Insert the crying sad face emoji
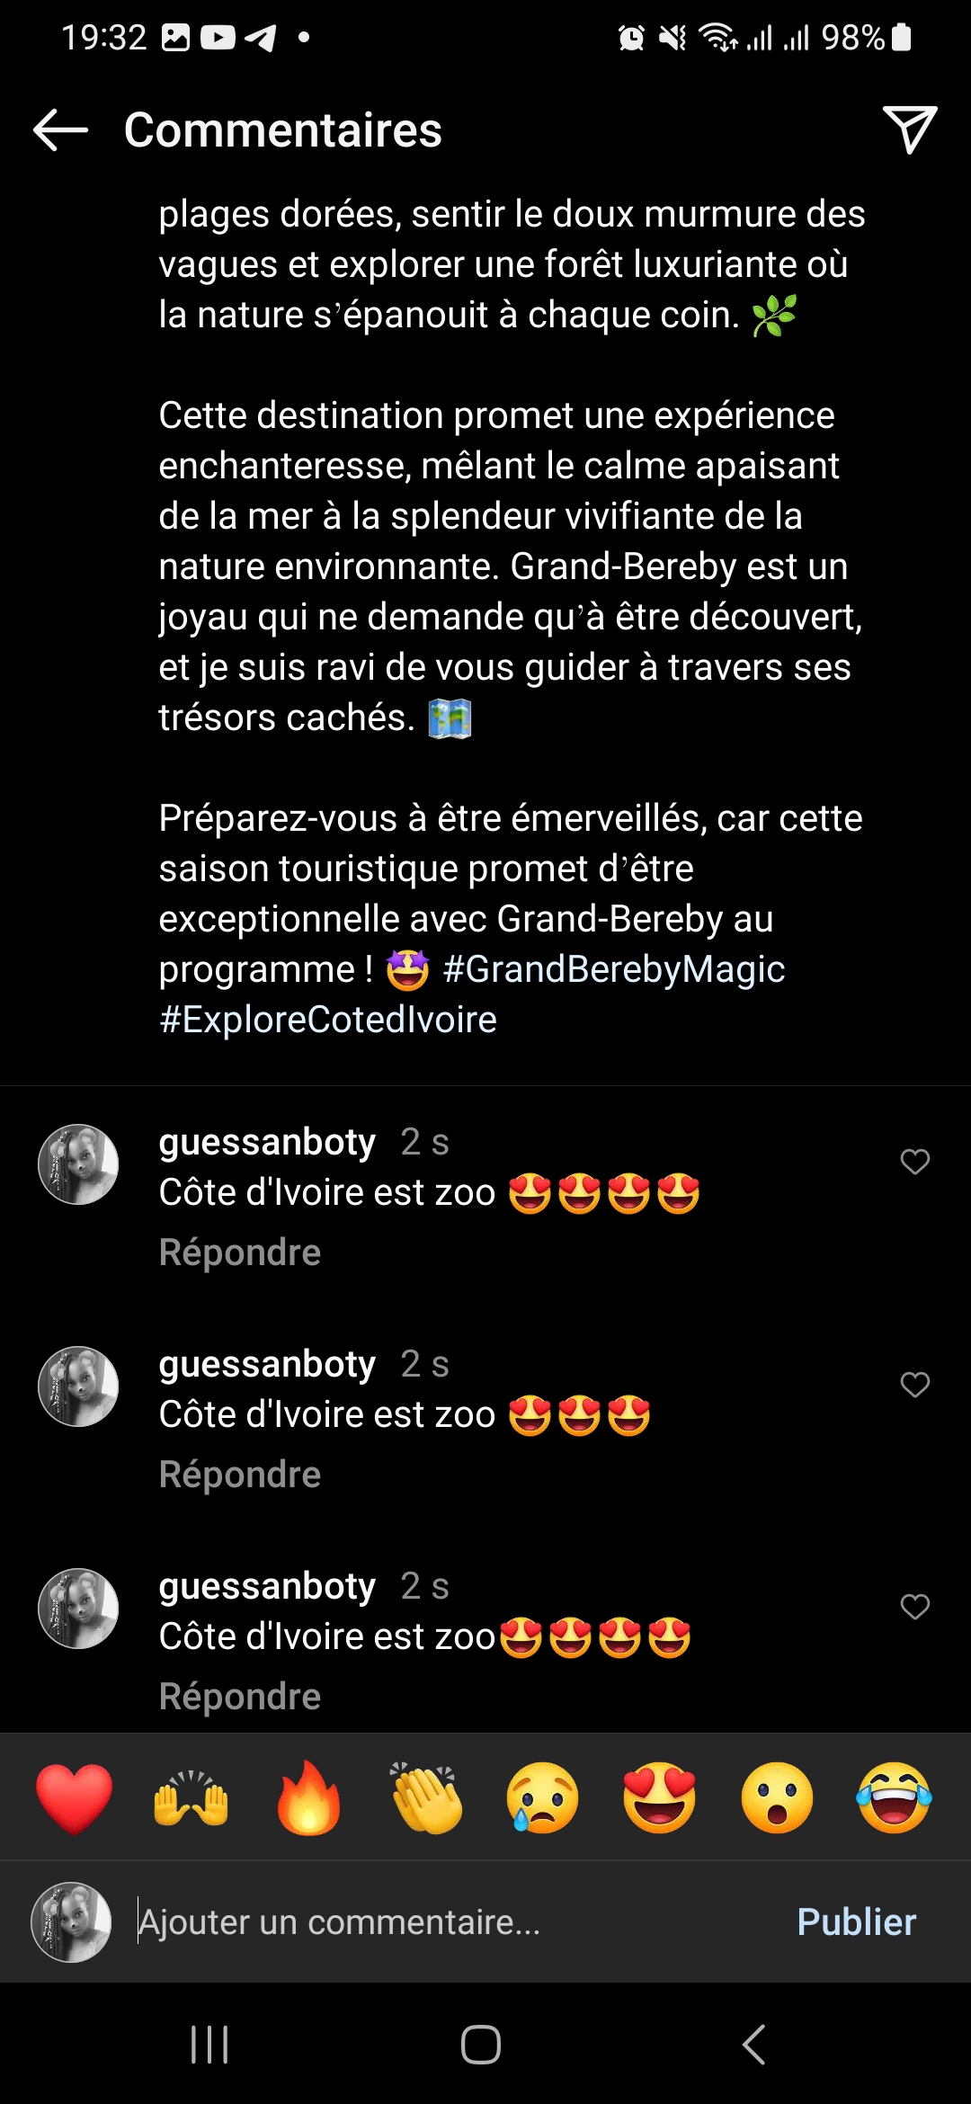Viewport: 971px width, 2104px height. (543, 1798)
